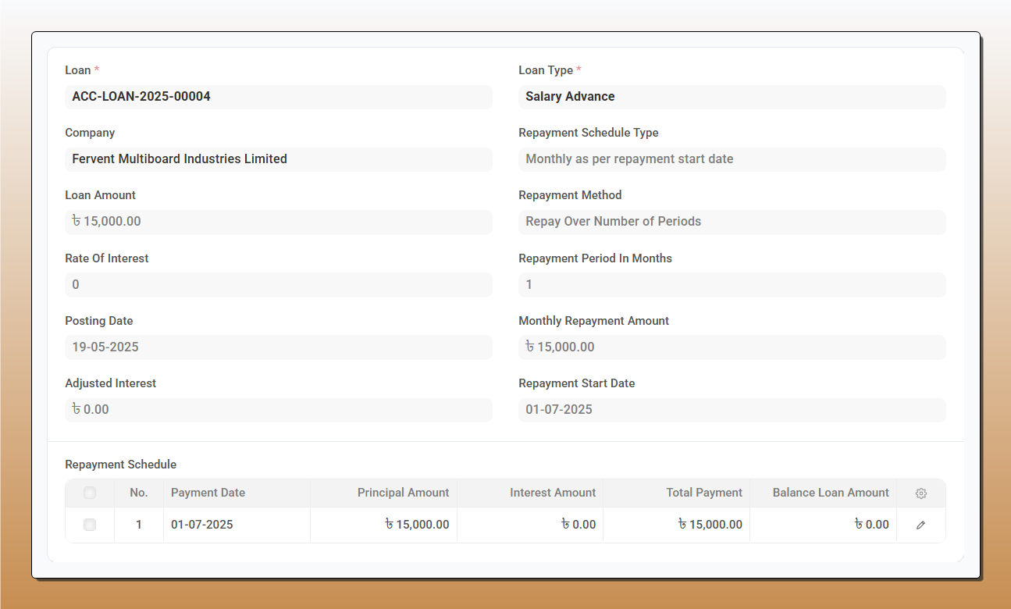1011x609 pixels.
Task: Click the Loan Type field Salary Advance
Action: point(732,97)
